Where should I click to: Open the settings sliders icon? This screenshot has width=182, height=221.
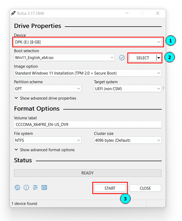coord(35,187)
